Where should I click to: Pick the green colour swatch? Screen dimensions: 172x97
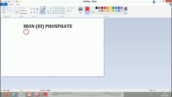[113, 8]
